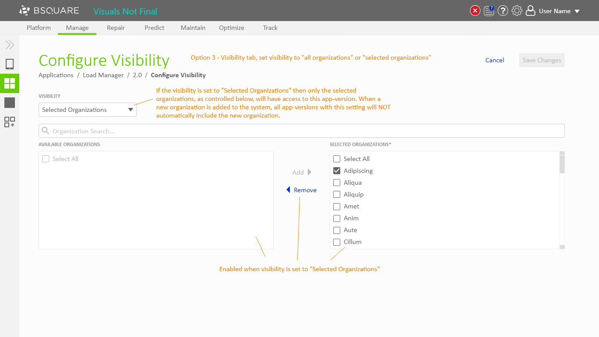The height and width of the screenshot is (337, 599).
Task: Open the Predict tab
Action: (x=154, y=28)
